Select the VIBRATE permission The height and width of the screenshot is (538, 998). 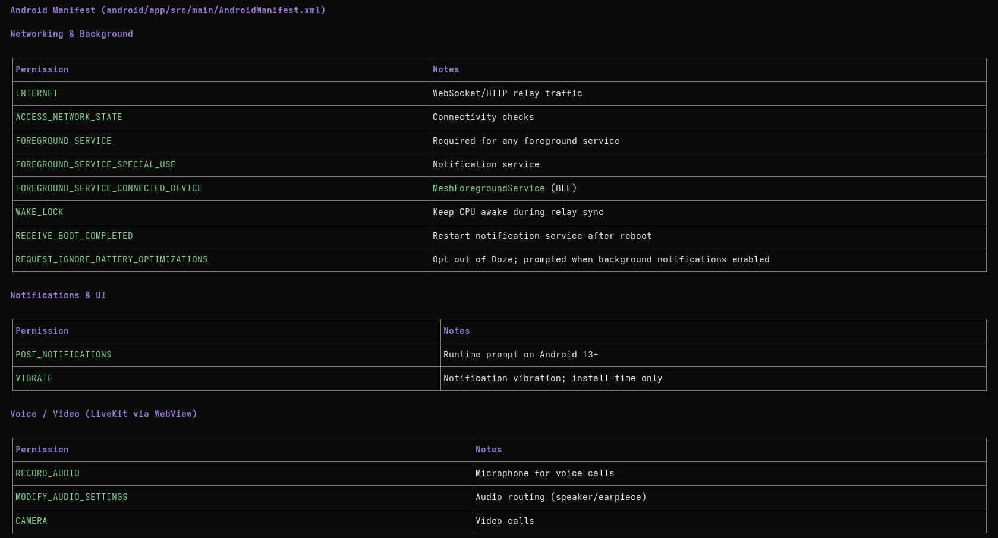tap(34, 378)
